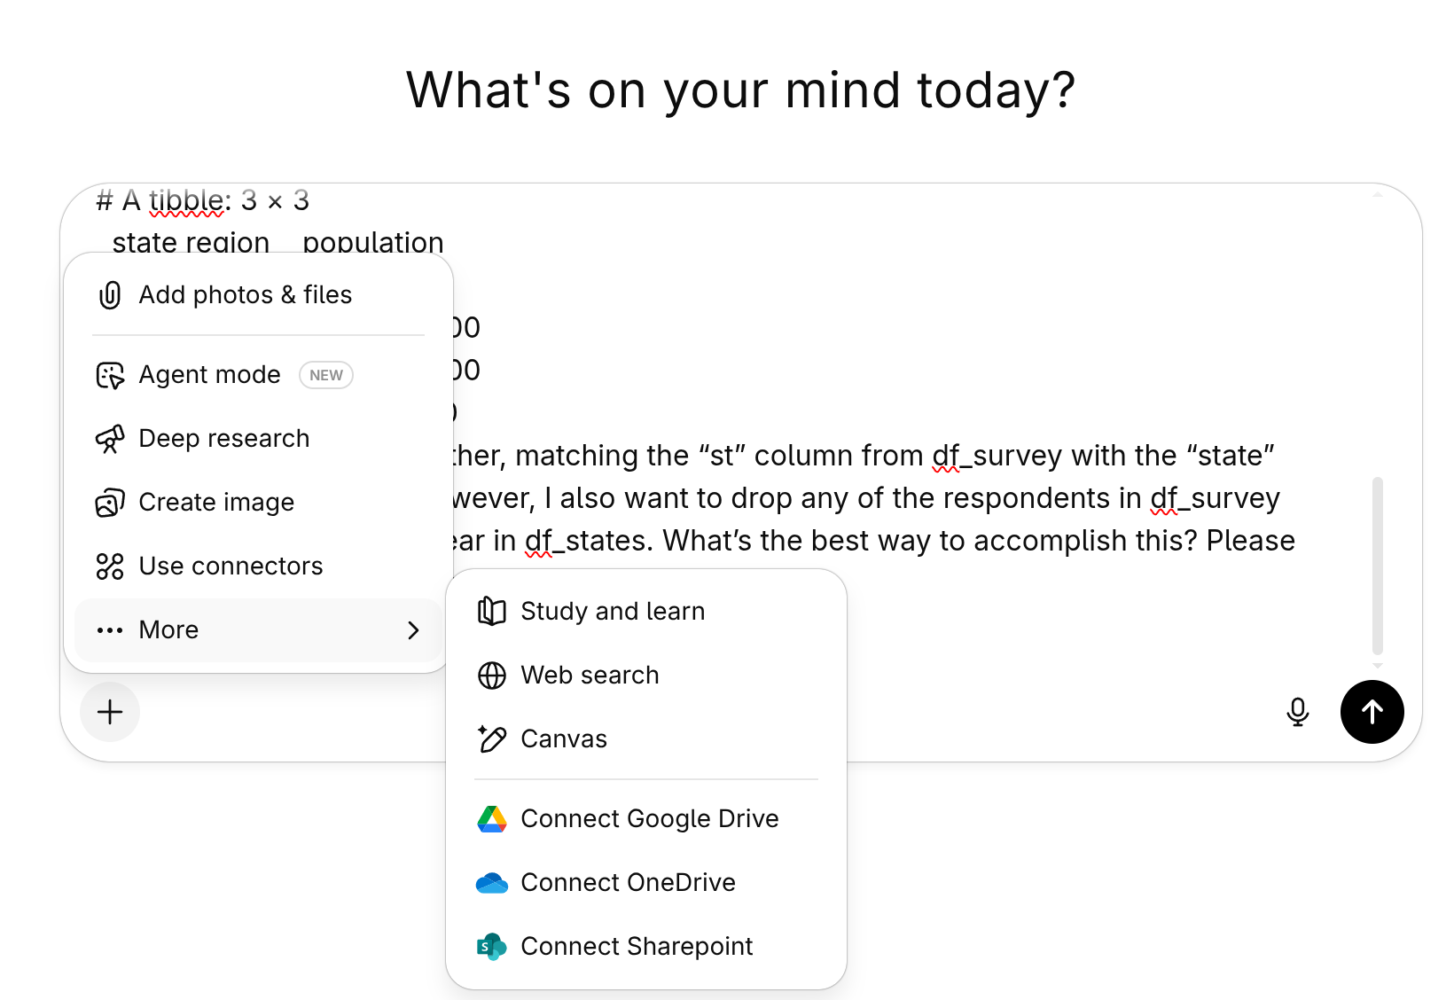This screenshot has width=1454, height=1000.
Task: Click the Web search globe icon
Action: tap(492, 676)
